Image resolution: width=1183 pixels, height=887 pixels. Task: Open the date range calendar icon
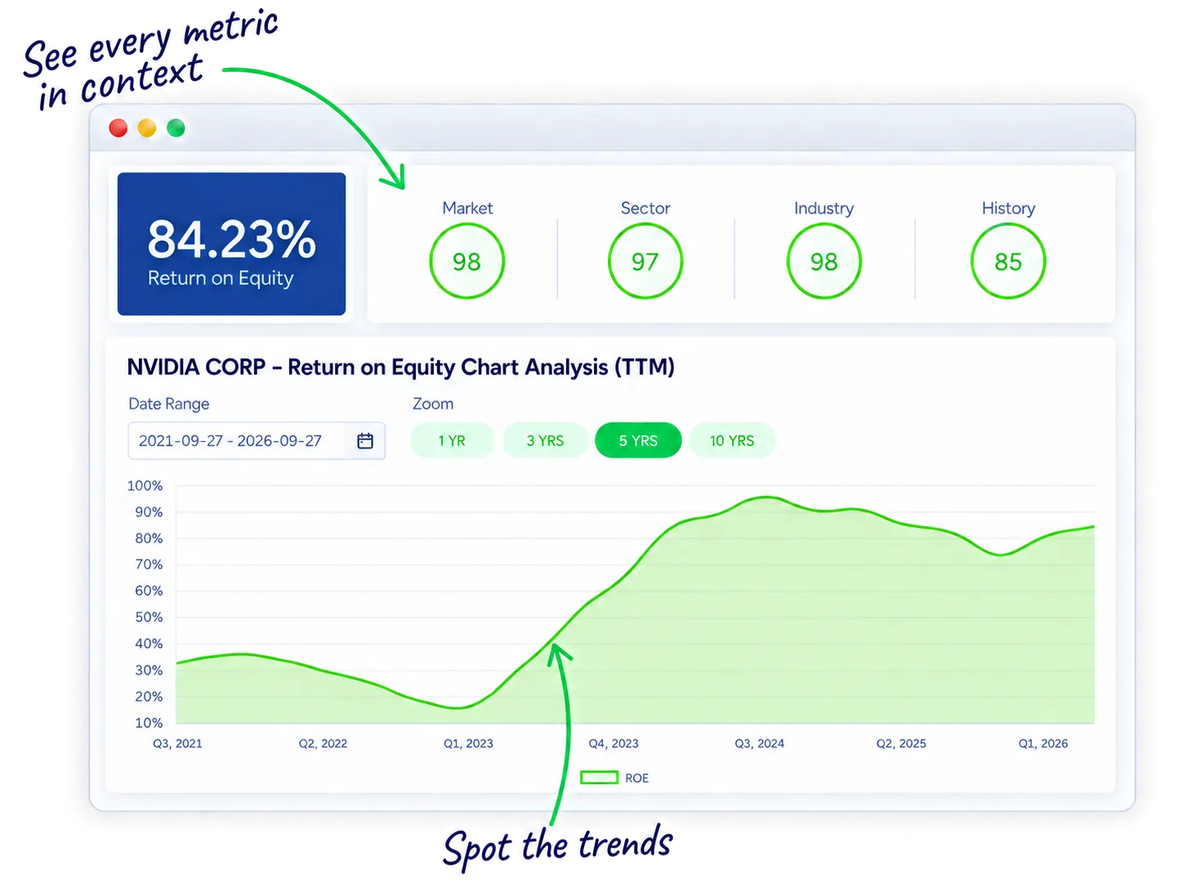coord(365,441)
